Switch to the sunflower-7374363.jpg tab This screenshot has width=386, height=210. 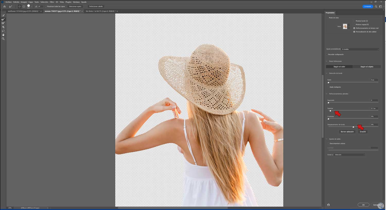(x=23, y=11)
